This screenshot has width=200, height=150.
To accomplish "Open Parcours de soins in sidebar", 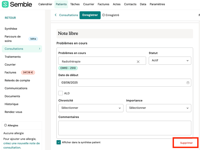I will (x=13, y=39).
